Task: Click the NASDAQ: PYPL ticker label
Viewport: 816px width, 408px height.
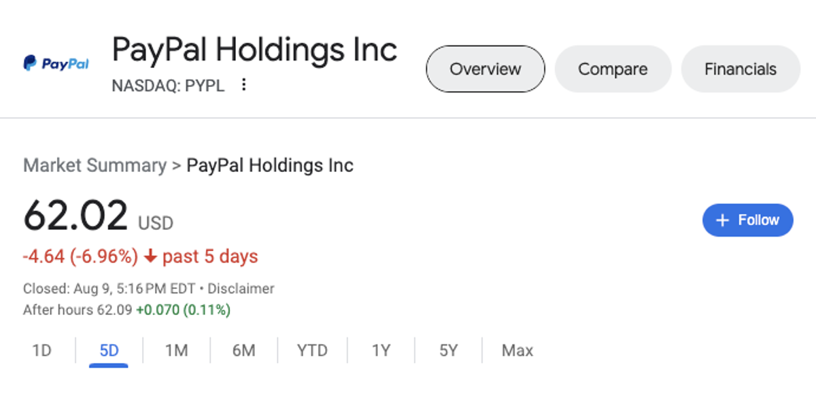Action: tap(168, 86)
